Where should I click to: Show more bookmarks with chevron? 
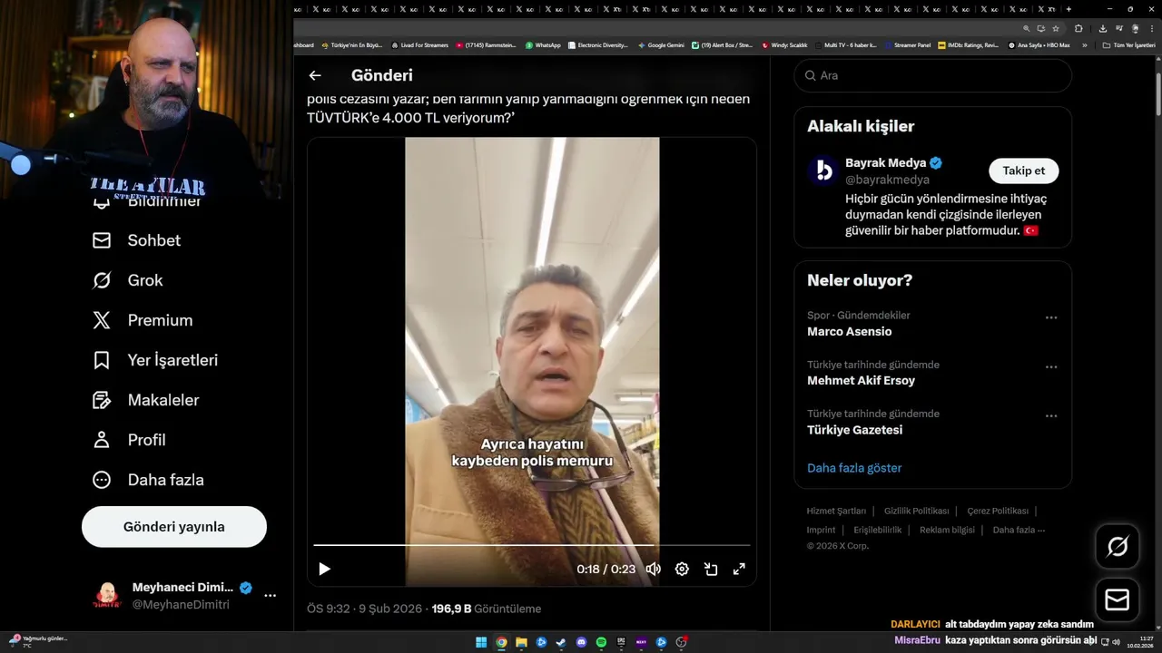pyautogui.click(x=1084, y=44)
